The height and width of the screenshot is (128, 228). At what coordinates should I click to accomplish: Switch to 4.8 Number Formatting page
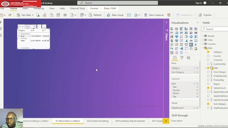[x=98, y=121]
